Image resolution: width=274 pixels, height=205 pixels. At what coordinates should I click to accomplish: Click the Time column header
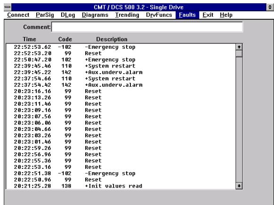point(29,39)
